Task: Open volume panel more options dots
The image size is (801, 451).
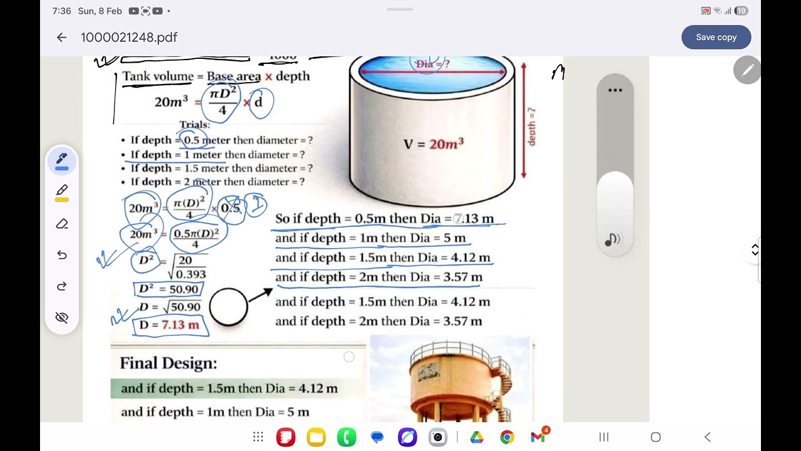Action: click(615, 90)
